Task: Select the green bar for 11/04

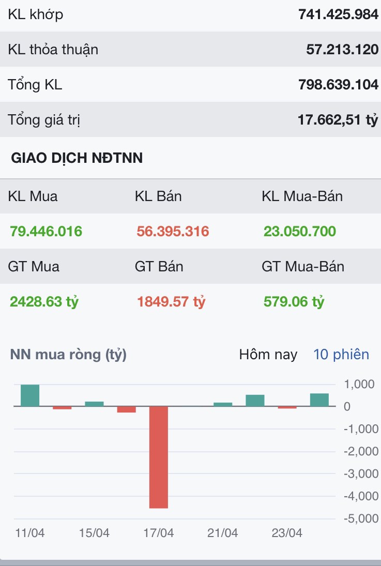Action: pyautogui.click(x=30, y=395)
